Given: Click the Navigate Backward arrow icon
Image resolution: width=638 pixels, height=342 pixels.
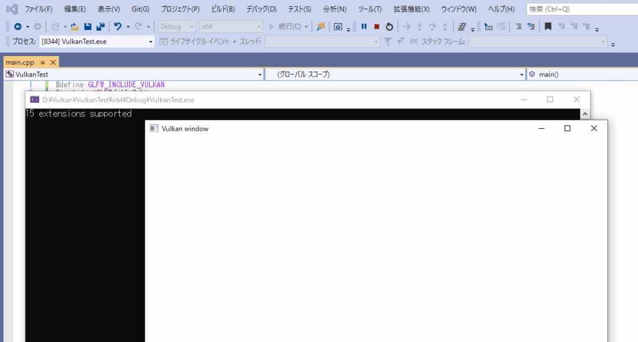Looking at the screenshot, I should tap(18, 26).
